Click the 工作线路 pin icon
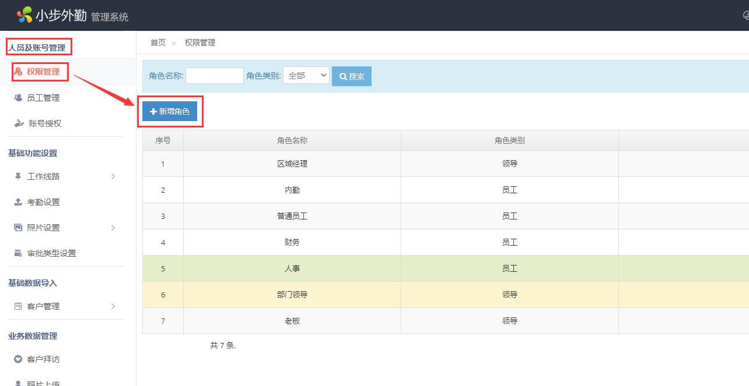This screenshot has height=386, width=749. click(x=18, y=176)
